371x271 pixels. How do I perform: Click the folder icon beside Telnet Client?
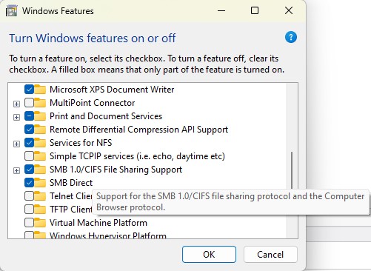(40, 196)
